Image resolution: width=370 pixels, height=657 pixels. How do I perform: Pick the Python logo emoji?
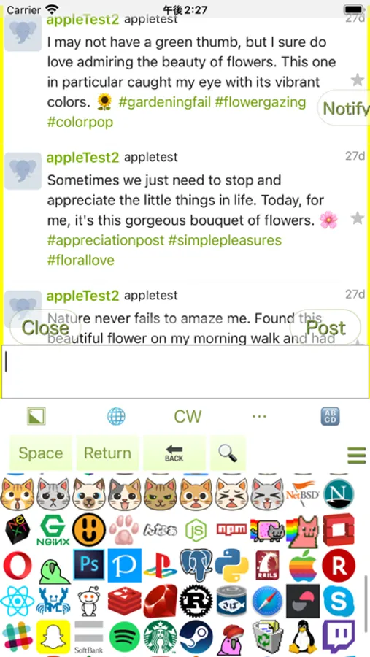(232, 565)
